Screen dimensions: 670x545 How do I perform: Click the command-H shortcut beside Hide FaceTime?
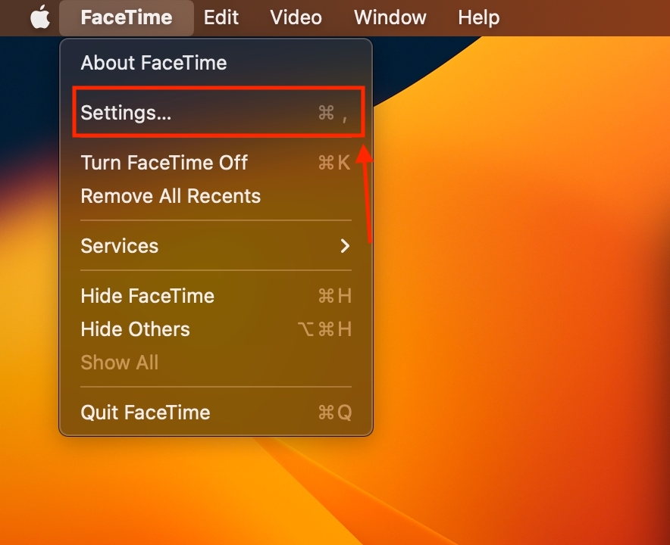tap(333, 295)
